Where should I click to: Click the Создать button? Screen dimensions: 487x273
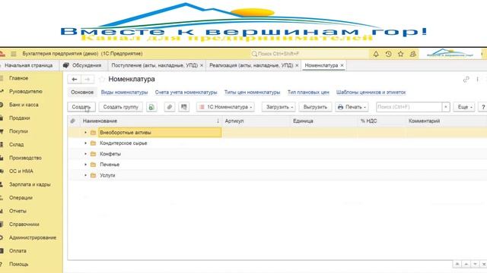[x=81, y=107]
